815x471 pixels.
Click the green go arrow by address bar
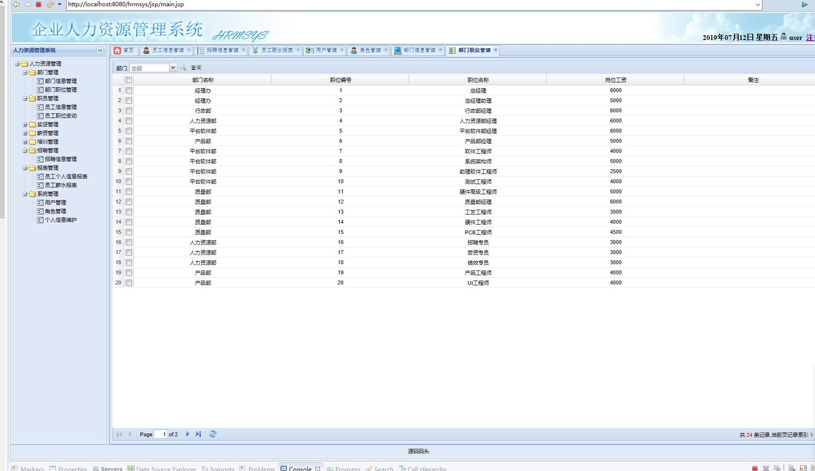[804, 5]
